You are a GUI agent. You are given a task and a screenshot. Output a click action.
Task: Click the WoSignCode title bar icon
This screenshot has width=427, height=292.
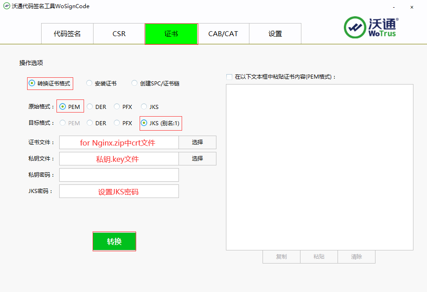point(6,6)
